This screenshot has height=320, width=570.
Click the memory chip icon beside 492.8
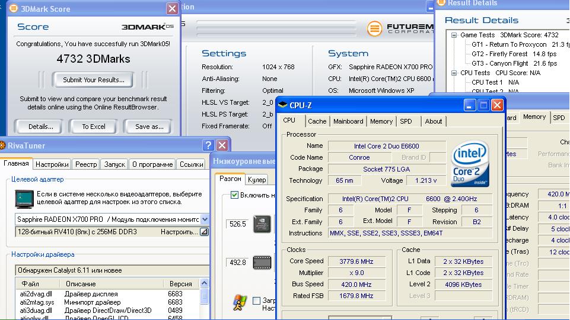tap(262, 263)
